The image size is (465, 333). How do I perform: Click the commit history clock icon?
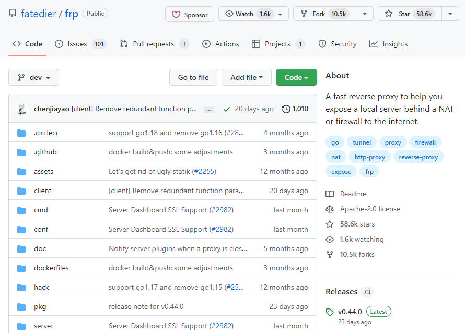(285, 109)
